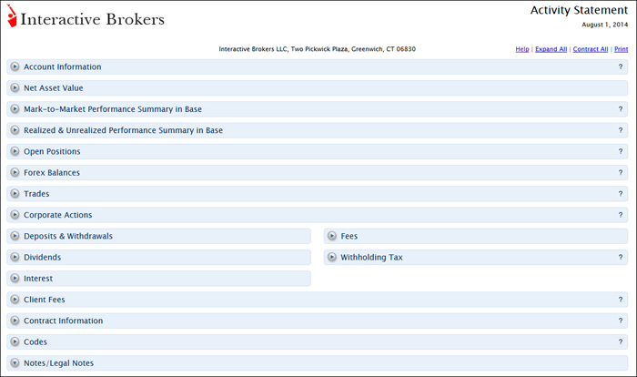The image size is (637, 377).
Task: Expand Realized & Unrealized Performance Summary arrow
Action: tap(15, 129)
